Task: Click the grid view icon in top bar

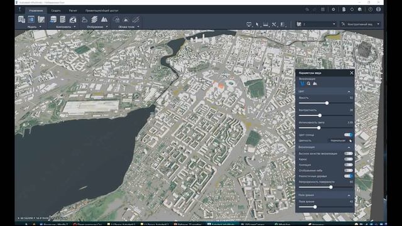Action: 323,9
